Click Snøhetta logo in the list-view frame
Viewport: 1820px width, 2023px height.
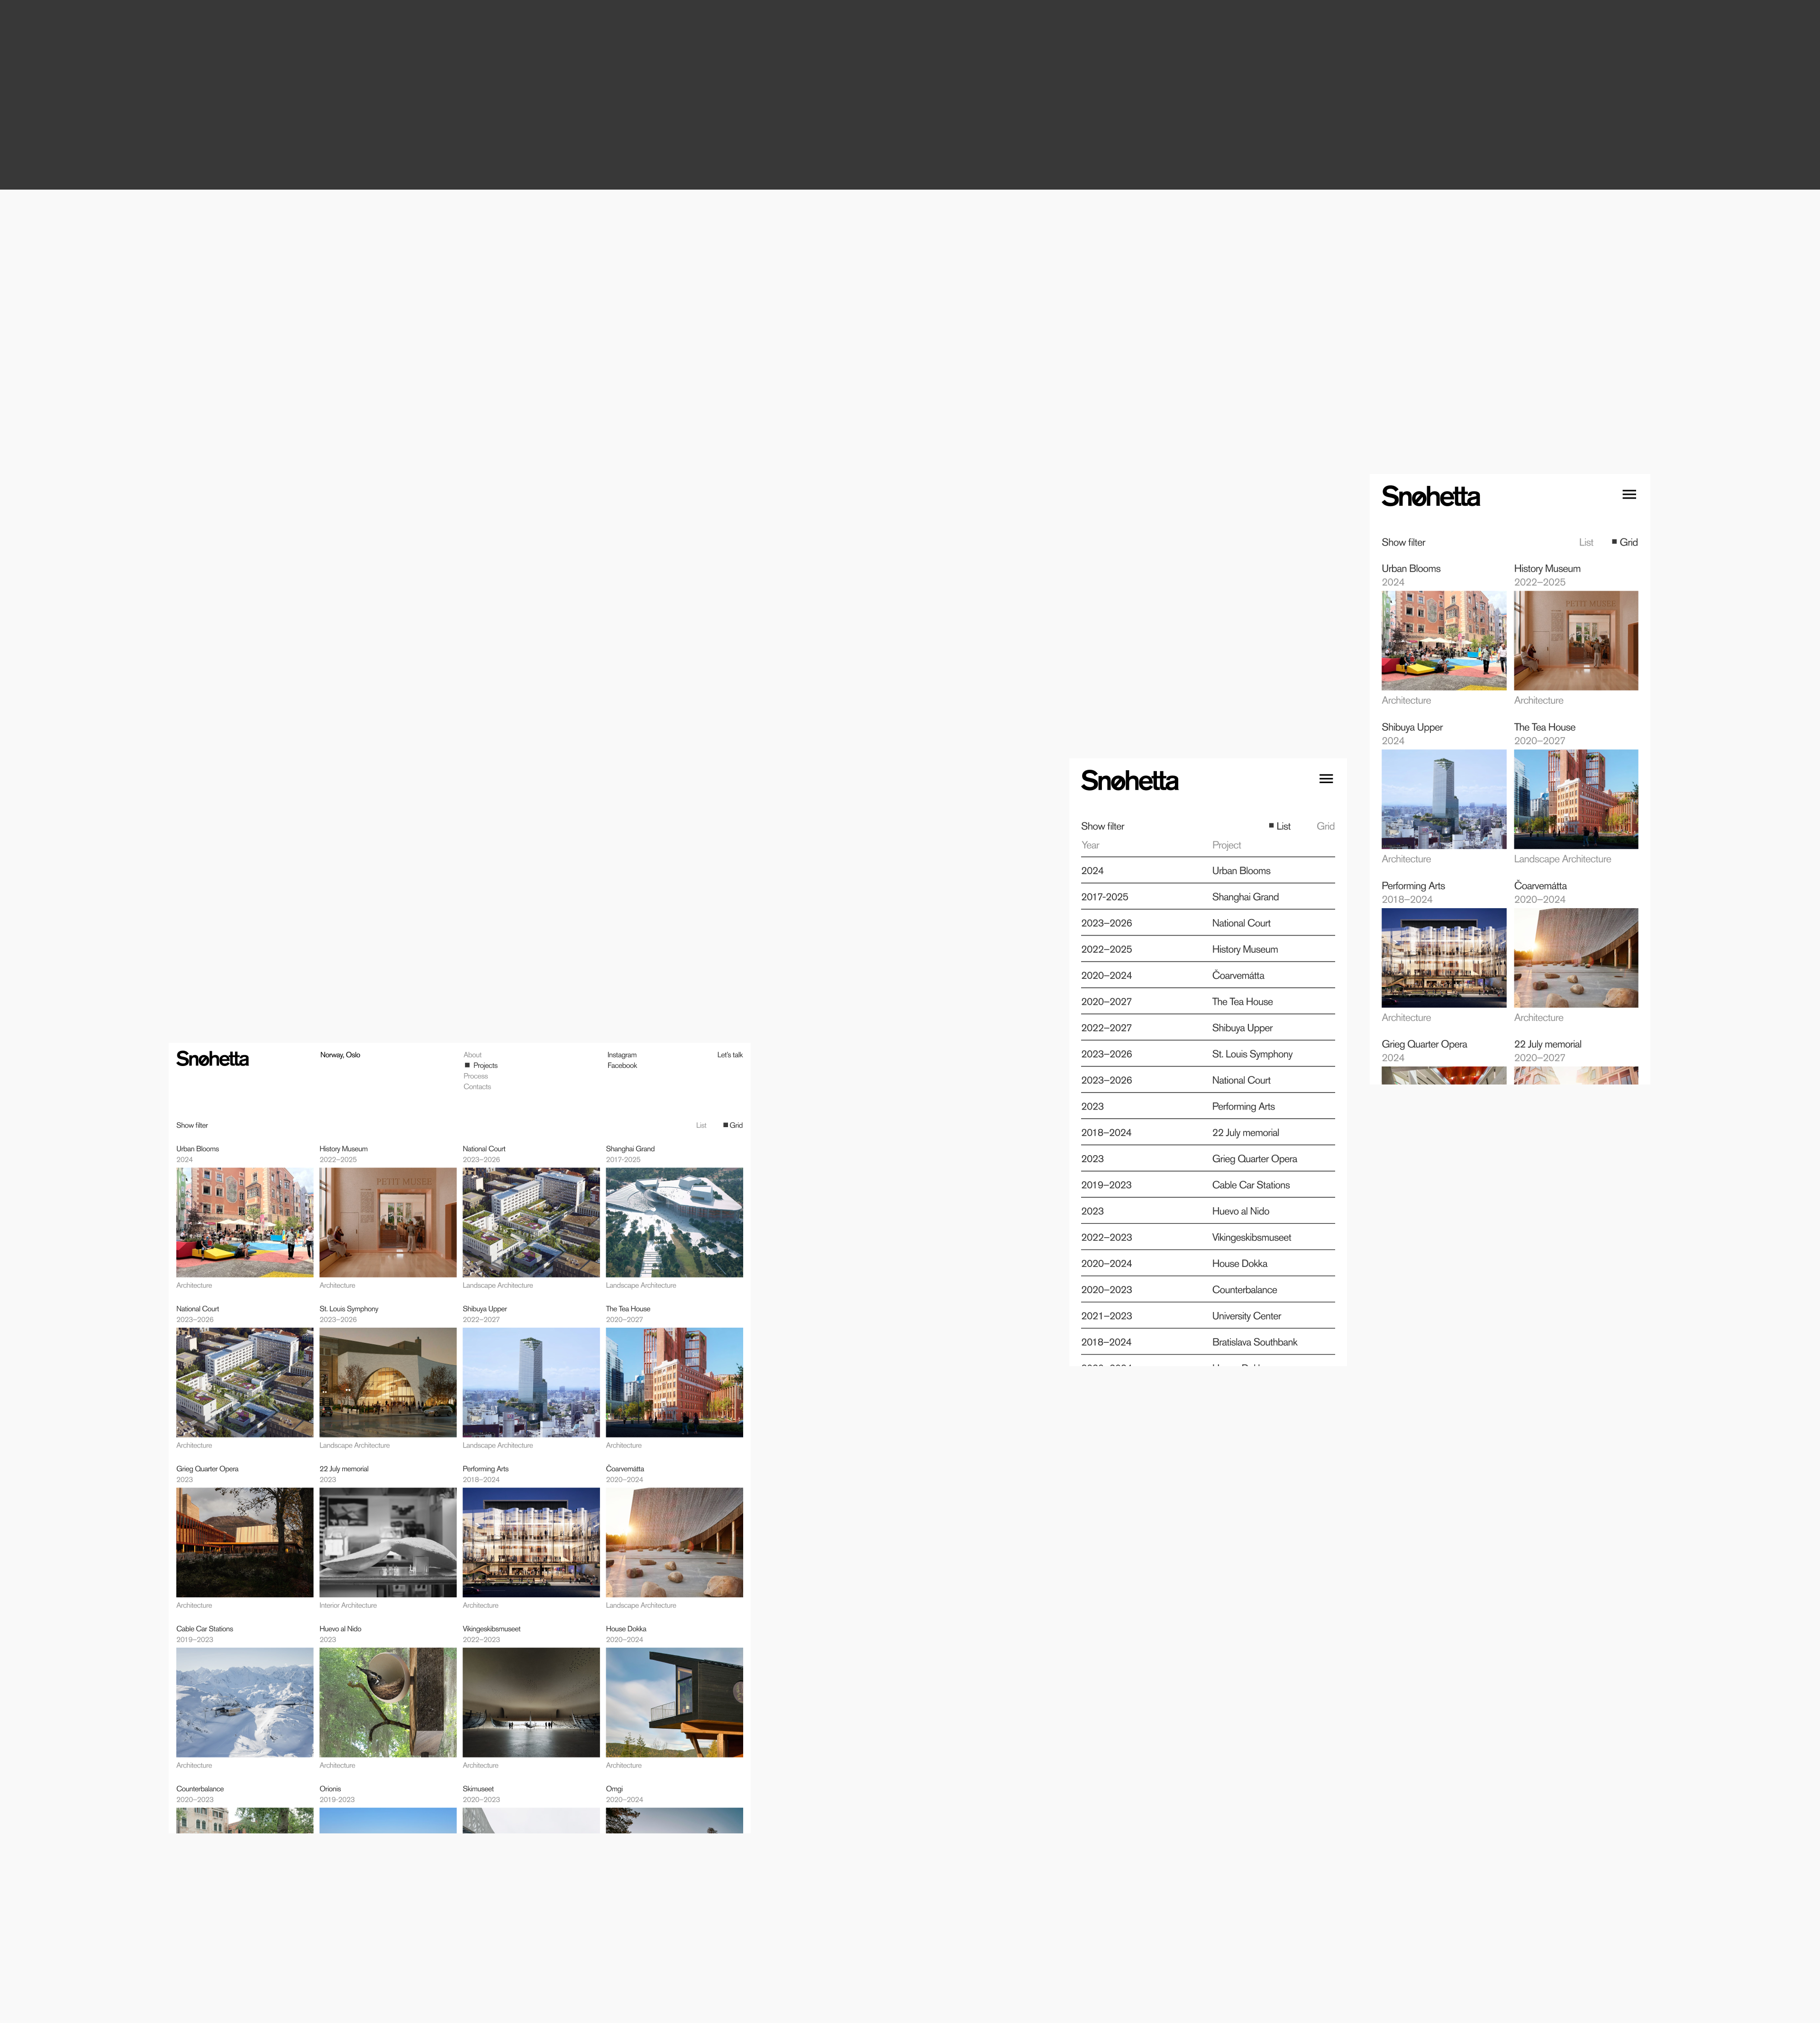tap(1129, 781)
